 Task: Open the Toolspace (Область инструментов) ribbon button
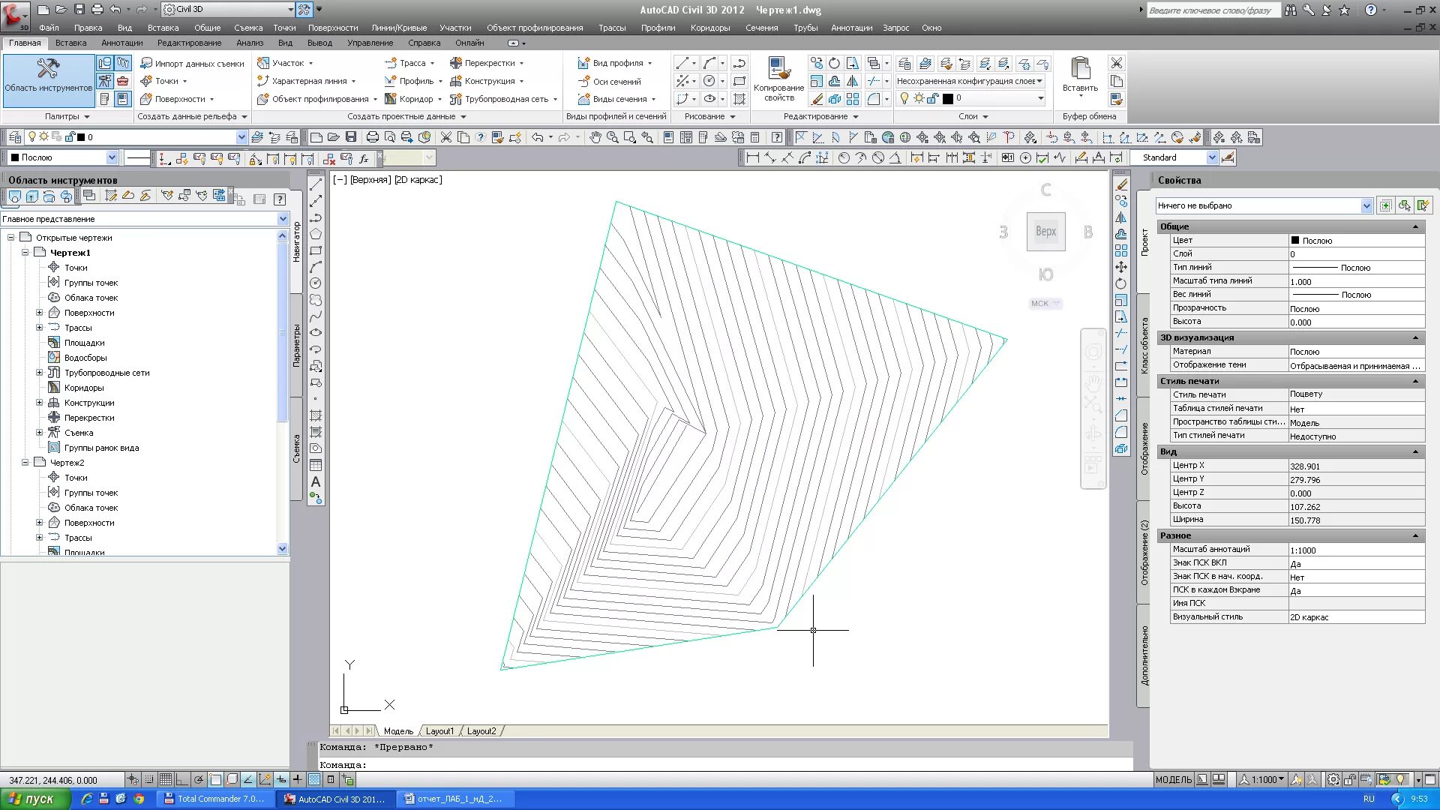(48, 76)
